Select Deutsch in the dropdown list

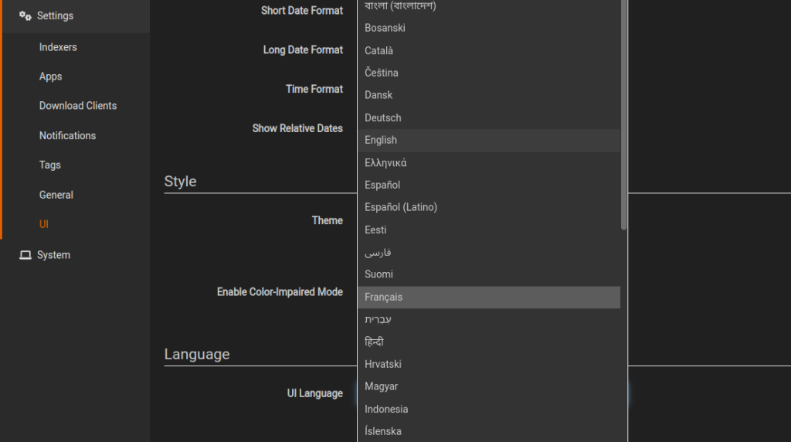[x=488, y=117]
